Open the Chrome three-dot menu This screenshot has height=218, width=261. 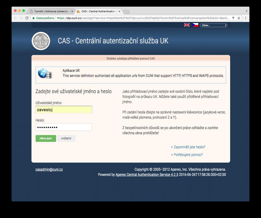coord(246,18)
